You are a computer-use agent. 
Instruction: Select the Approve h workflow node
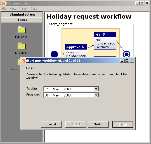[76, 51]
